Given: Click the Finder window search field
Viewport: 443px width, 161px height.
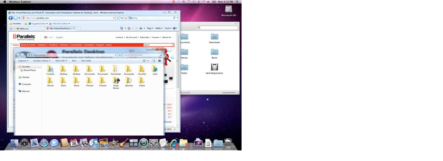Looking at the screenshot, I should point(217,27).
